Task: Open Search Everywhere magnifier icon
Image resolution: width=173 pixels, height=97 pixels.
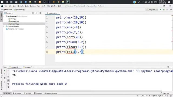Action: click(x=171, y=10)
